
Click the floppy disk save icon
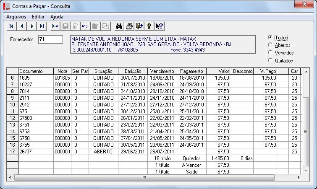[x=65, y=26]
